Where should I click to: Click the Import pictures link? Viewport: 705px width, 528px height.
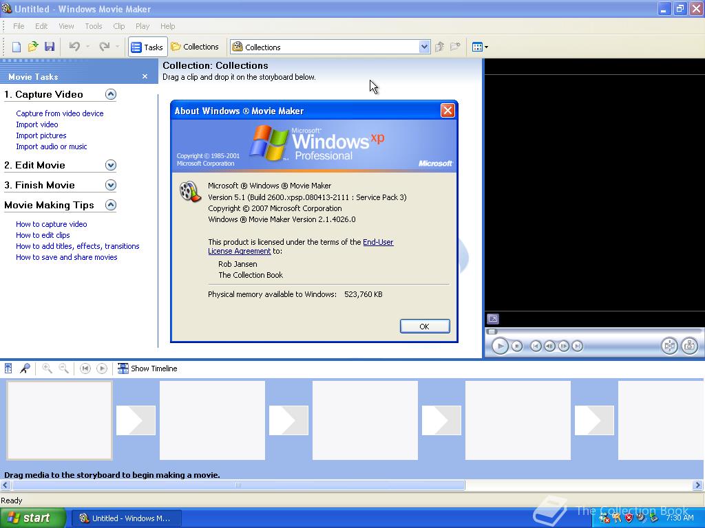pyautogui.click(x=41, y=135)
